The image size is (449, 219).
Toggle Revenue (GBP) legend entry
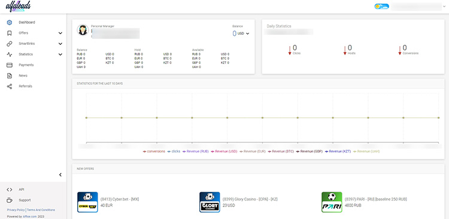click(310, 151)
